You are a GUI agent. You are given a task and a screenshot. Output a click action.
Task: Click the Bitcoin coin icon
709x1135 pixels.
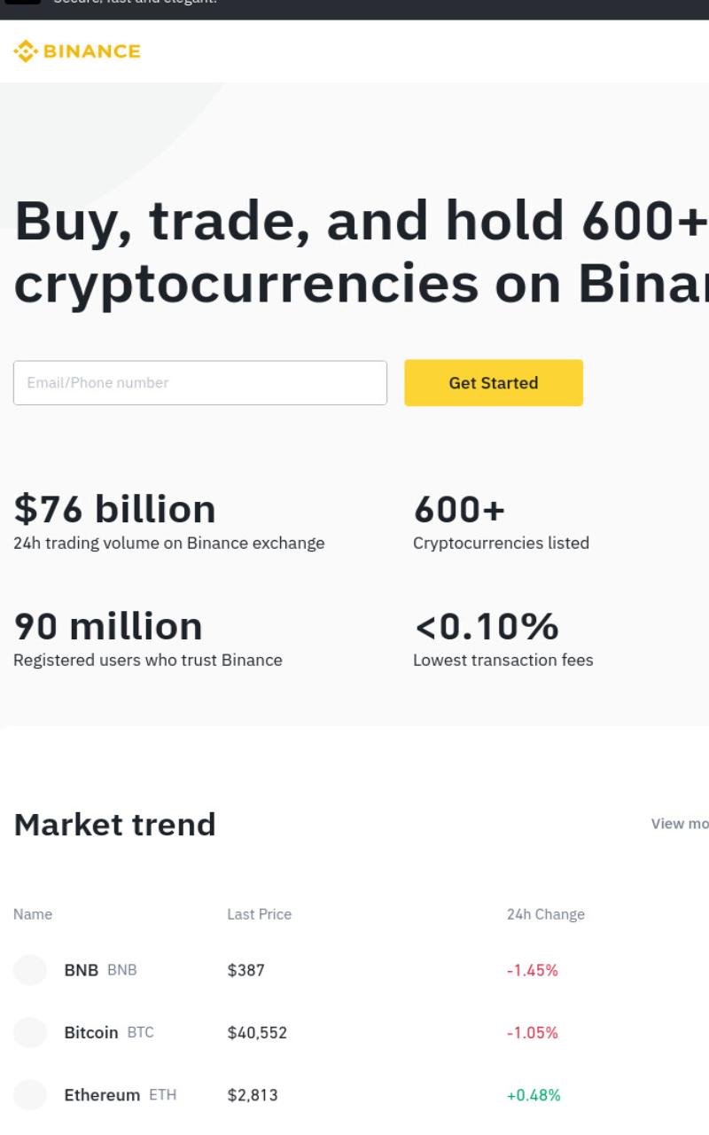pos(30,1032)
